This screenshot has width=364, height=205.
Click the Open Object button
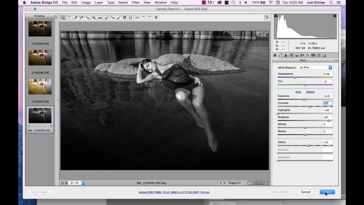(280, 192)
